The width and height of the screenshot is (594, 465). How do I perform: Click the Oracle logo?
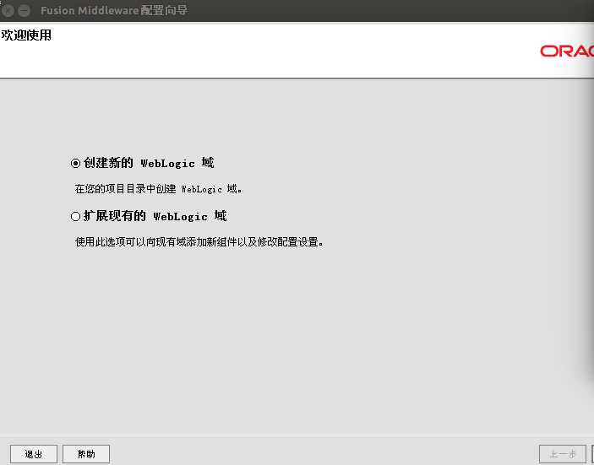point(567,51)
